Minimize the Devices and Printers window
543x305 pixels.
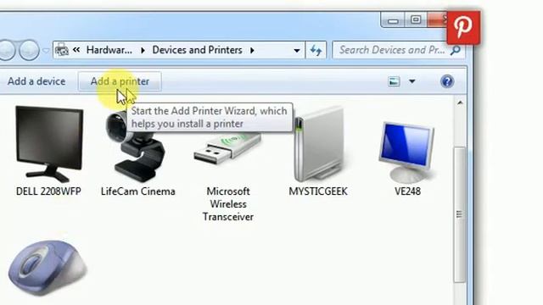tap(393, 20)
